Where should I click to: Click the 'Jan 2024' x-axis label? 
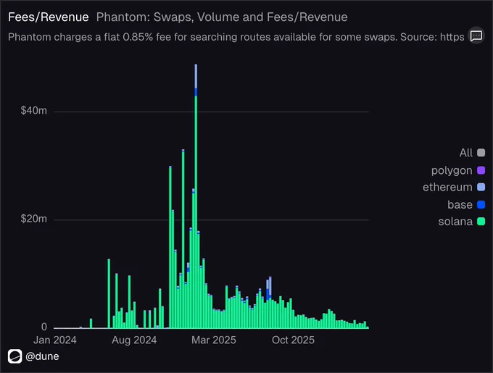tap(55, 340)
